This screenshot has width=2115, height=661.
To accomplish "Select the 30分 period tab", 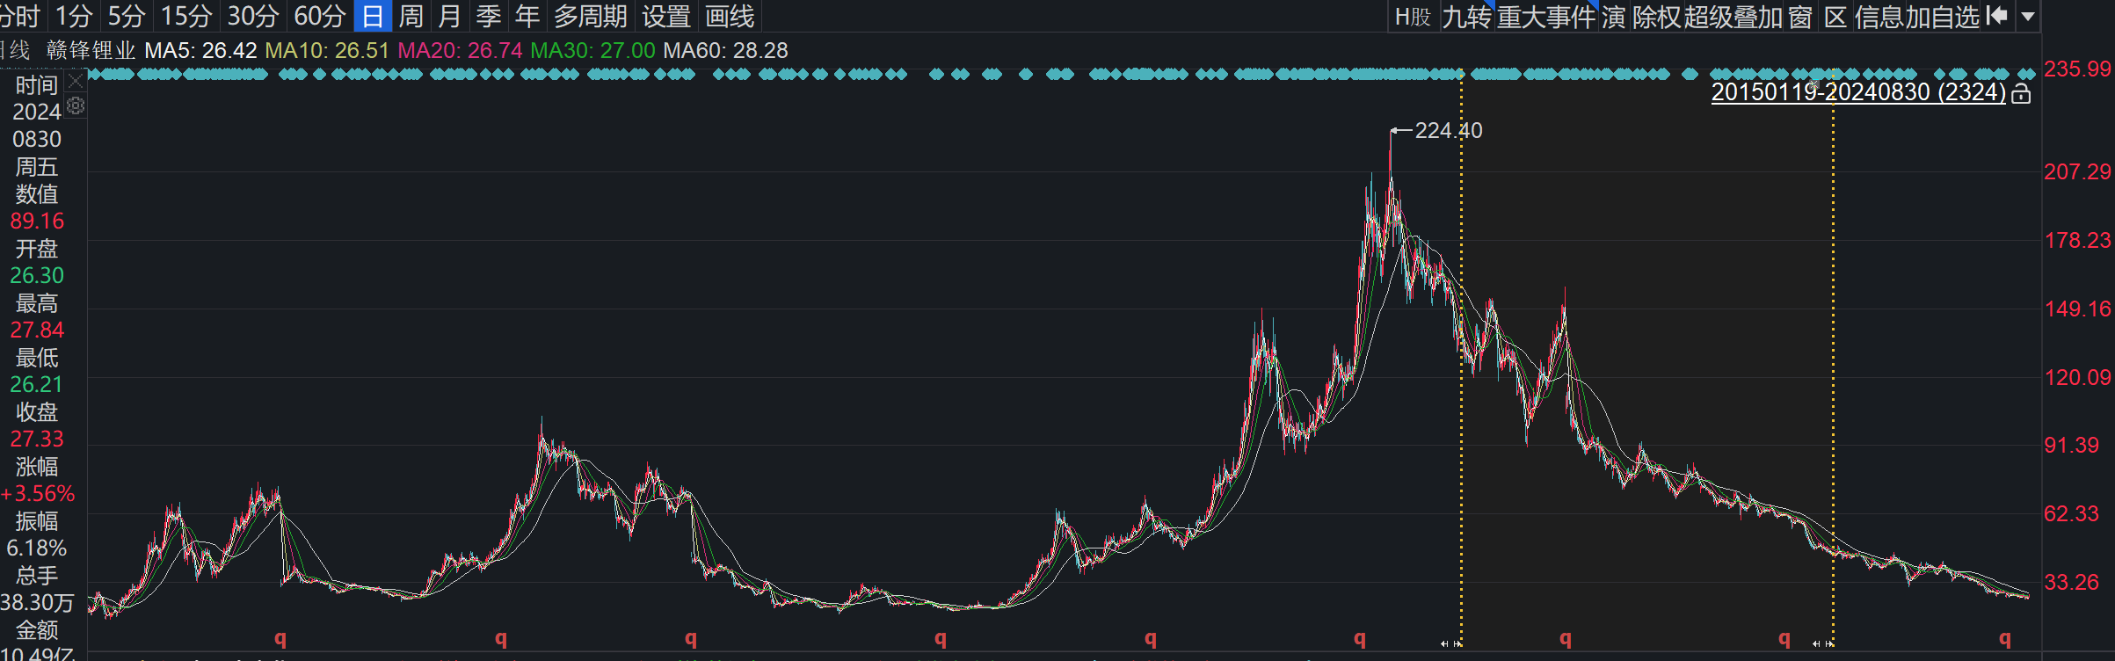I will 253,16.
